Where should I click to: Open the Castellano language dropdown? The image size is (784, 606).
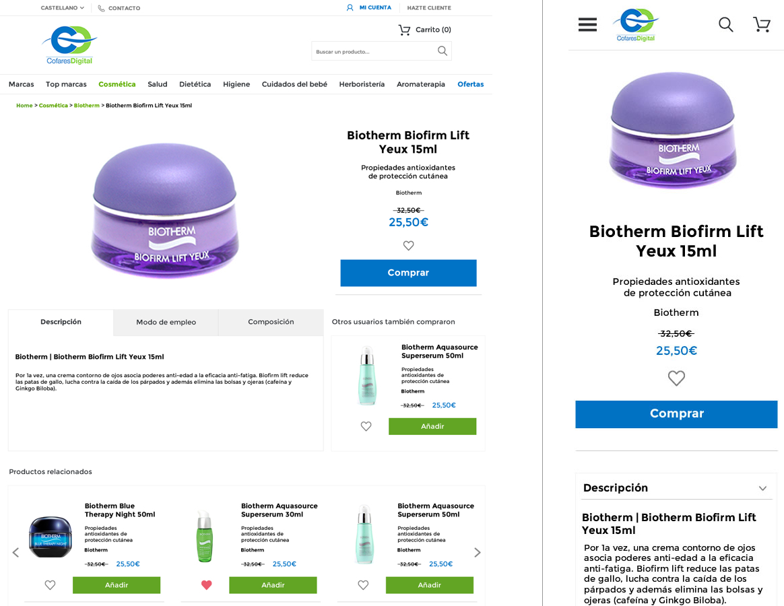(x=62, y=8)
